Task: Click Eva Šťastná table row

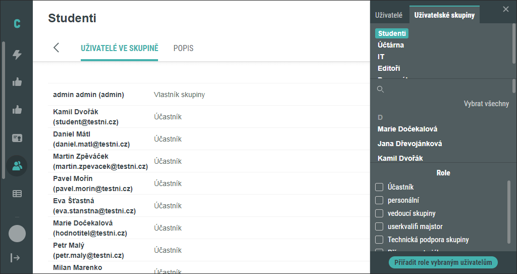Action: tap(209, 206)
